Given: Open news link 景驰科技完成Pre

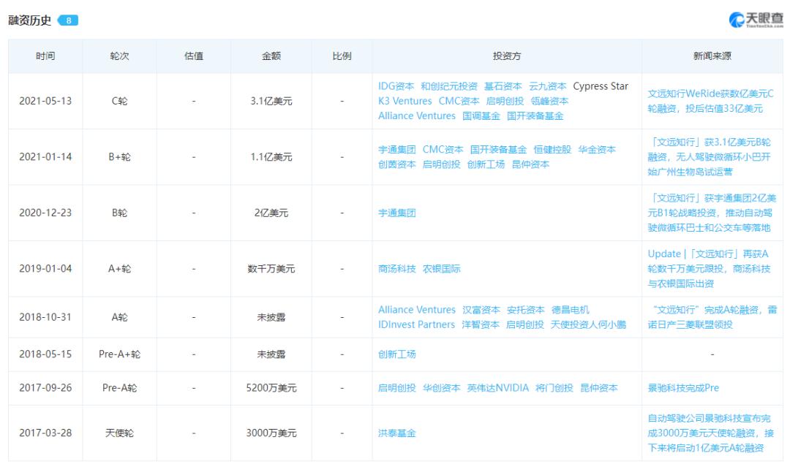Looking at the screenshot, I should (x=683, y=388).
